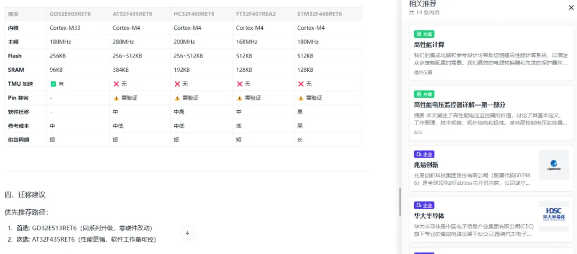Image resolution: width=577 pixels, height=254 pixels.
Task: Click the 德州仪器 source label
Action: point(423,72)
